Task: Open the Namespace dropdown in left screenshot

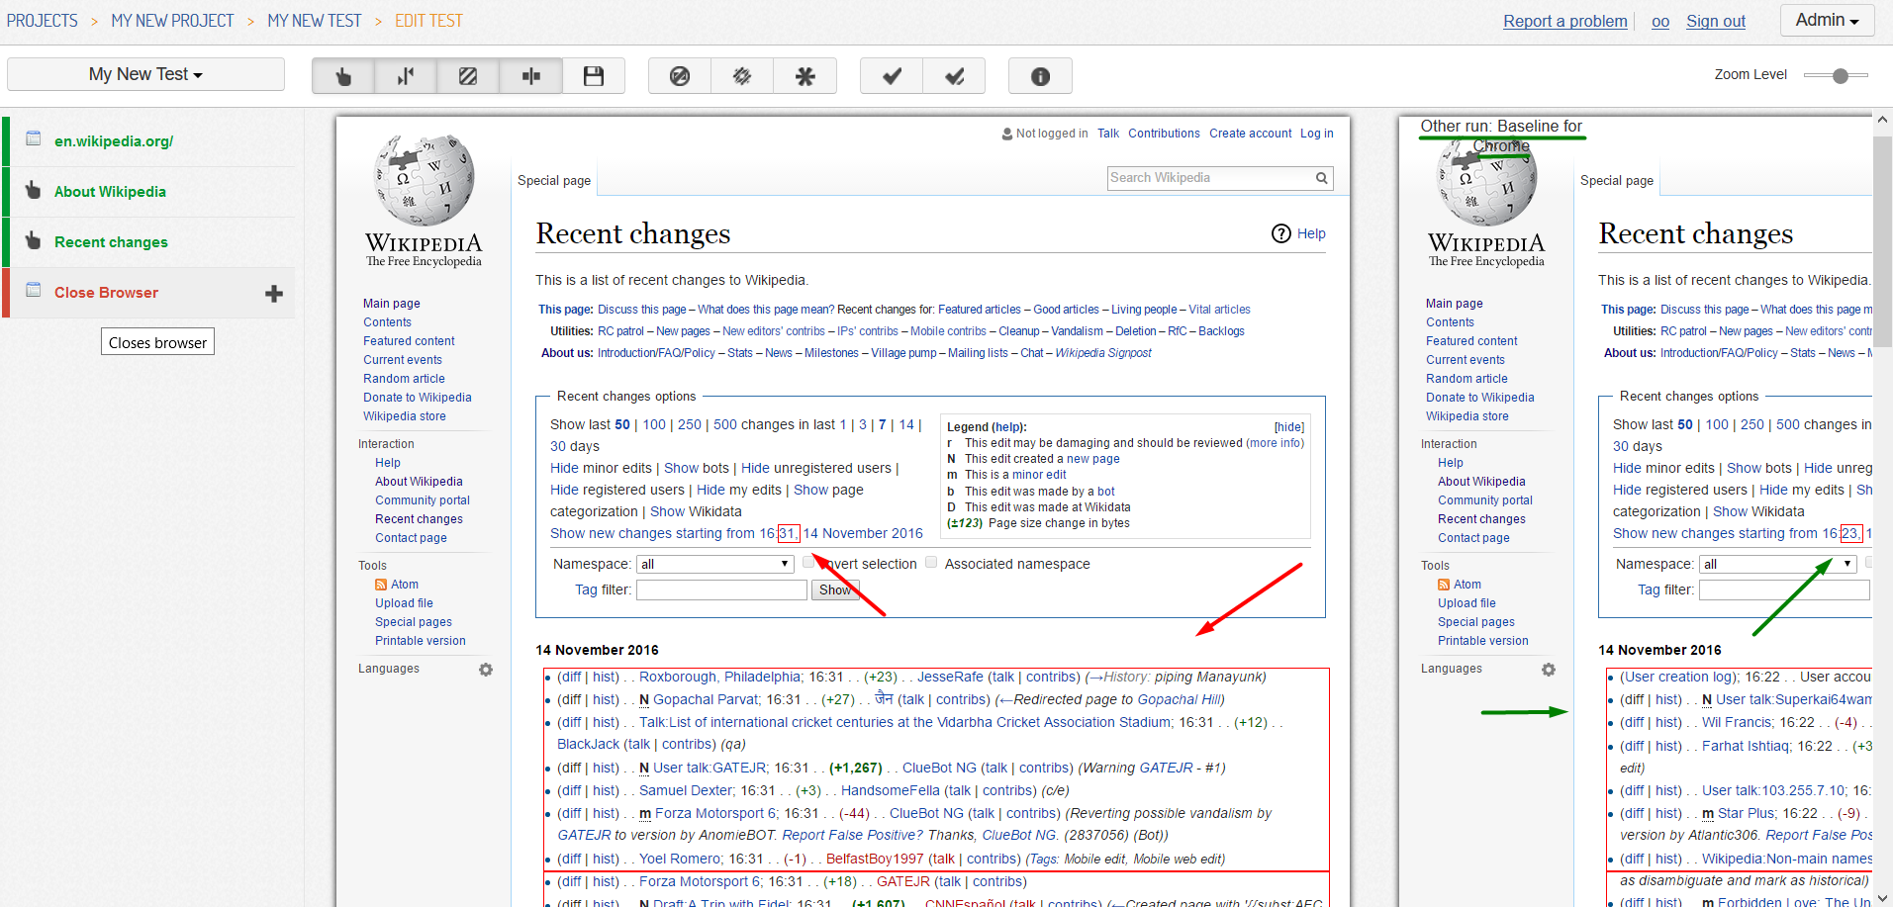Action: point(715,564)
